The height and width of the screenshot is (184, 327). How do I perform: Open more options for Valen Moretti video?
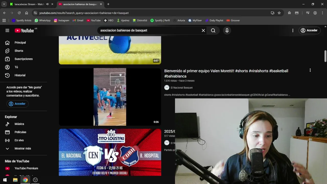pyautogui.click(x=310, y=70)
